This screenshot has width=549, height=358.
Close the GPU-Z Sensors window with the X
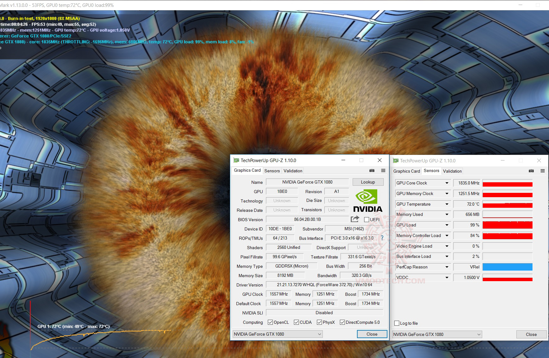(x=539, y=160)
